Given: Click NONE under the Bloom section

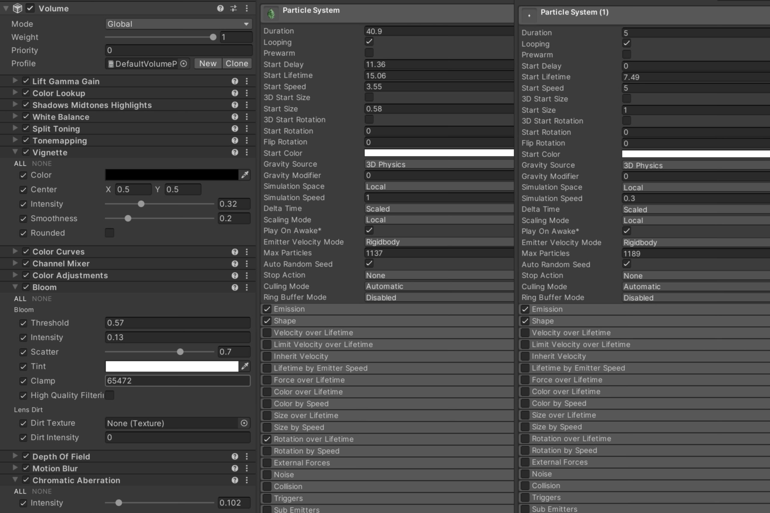Looking at the screenshot, I should (x=42, y=299).
